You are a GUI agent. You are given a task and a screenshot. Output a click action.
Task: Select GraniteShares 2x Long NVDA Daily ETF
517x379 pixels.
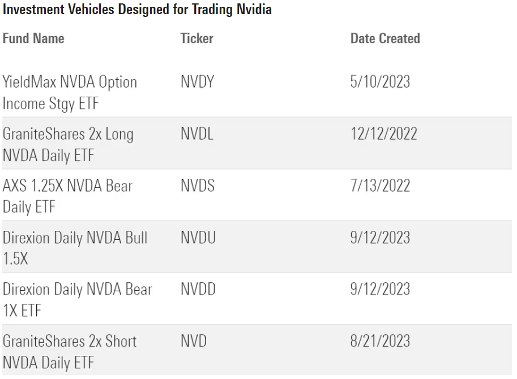[68, 144]
